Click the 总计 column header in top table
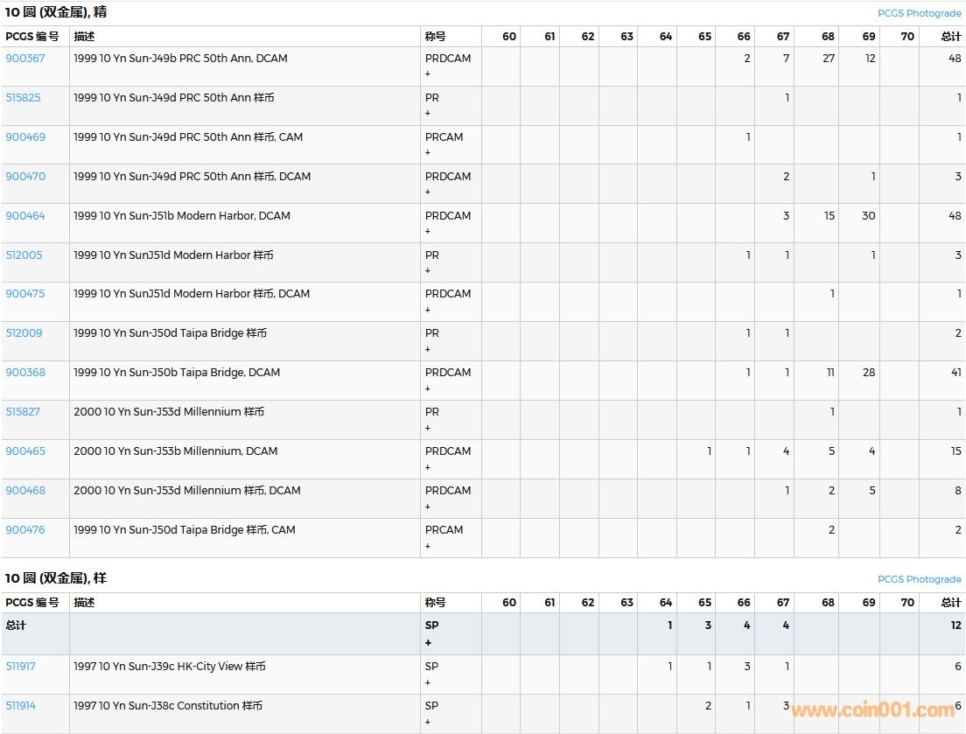 (x=950, y=37)
